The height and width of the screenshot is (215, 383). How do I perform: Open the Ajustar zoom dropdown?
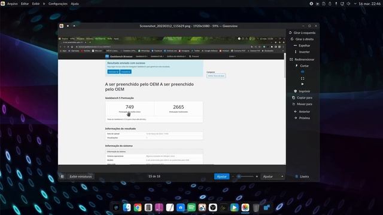273,176
